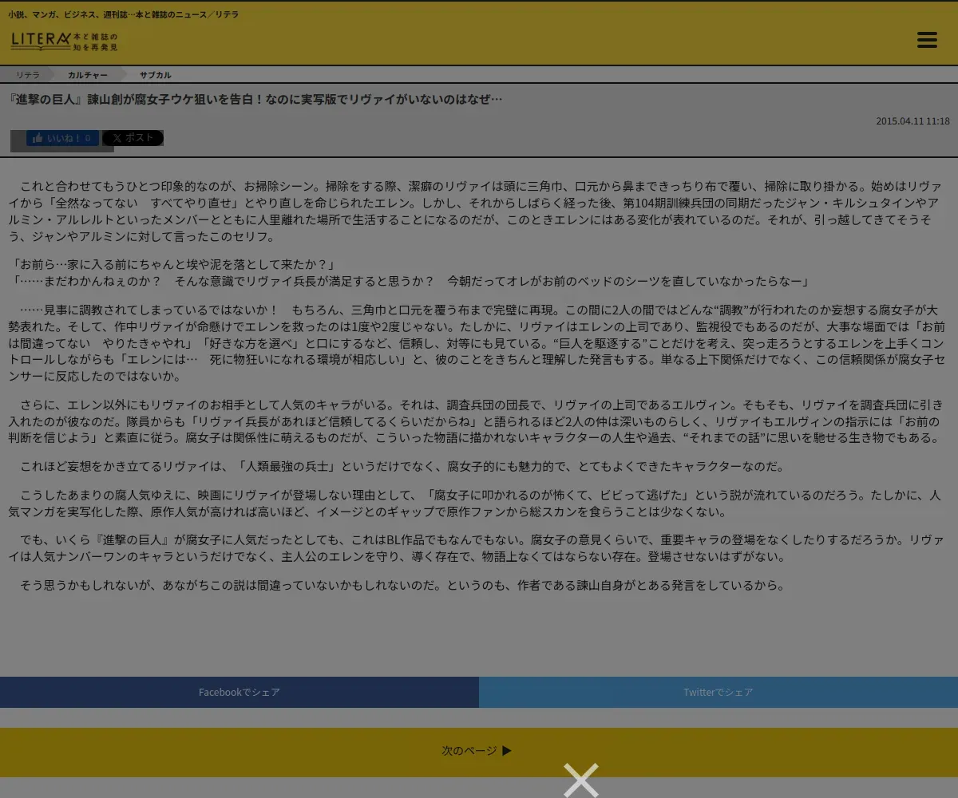
Task: Click the date 2015.04.11 11:18
Action: pos(912,121)
